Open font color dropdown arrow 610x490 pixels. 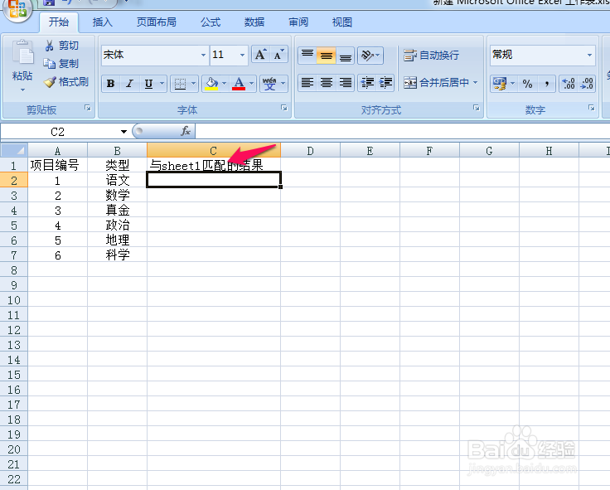tap(251, 84)
